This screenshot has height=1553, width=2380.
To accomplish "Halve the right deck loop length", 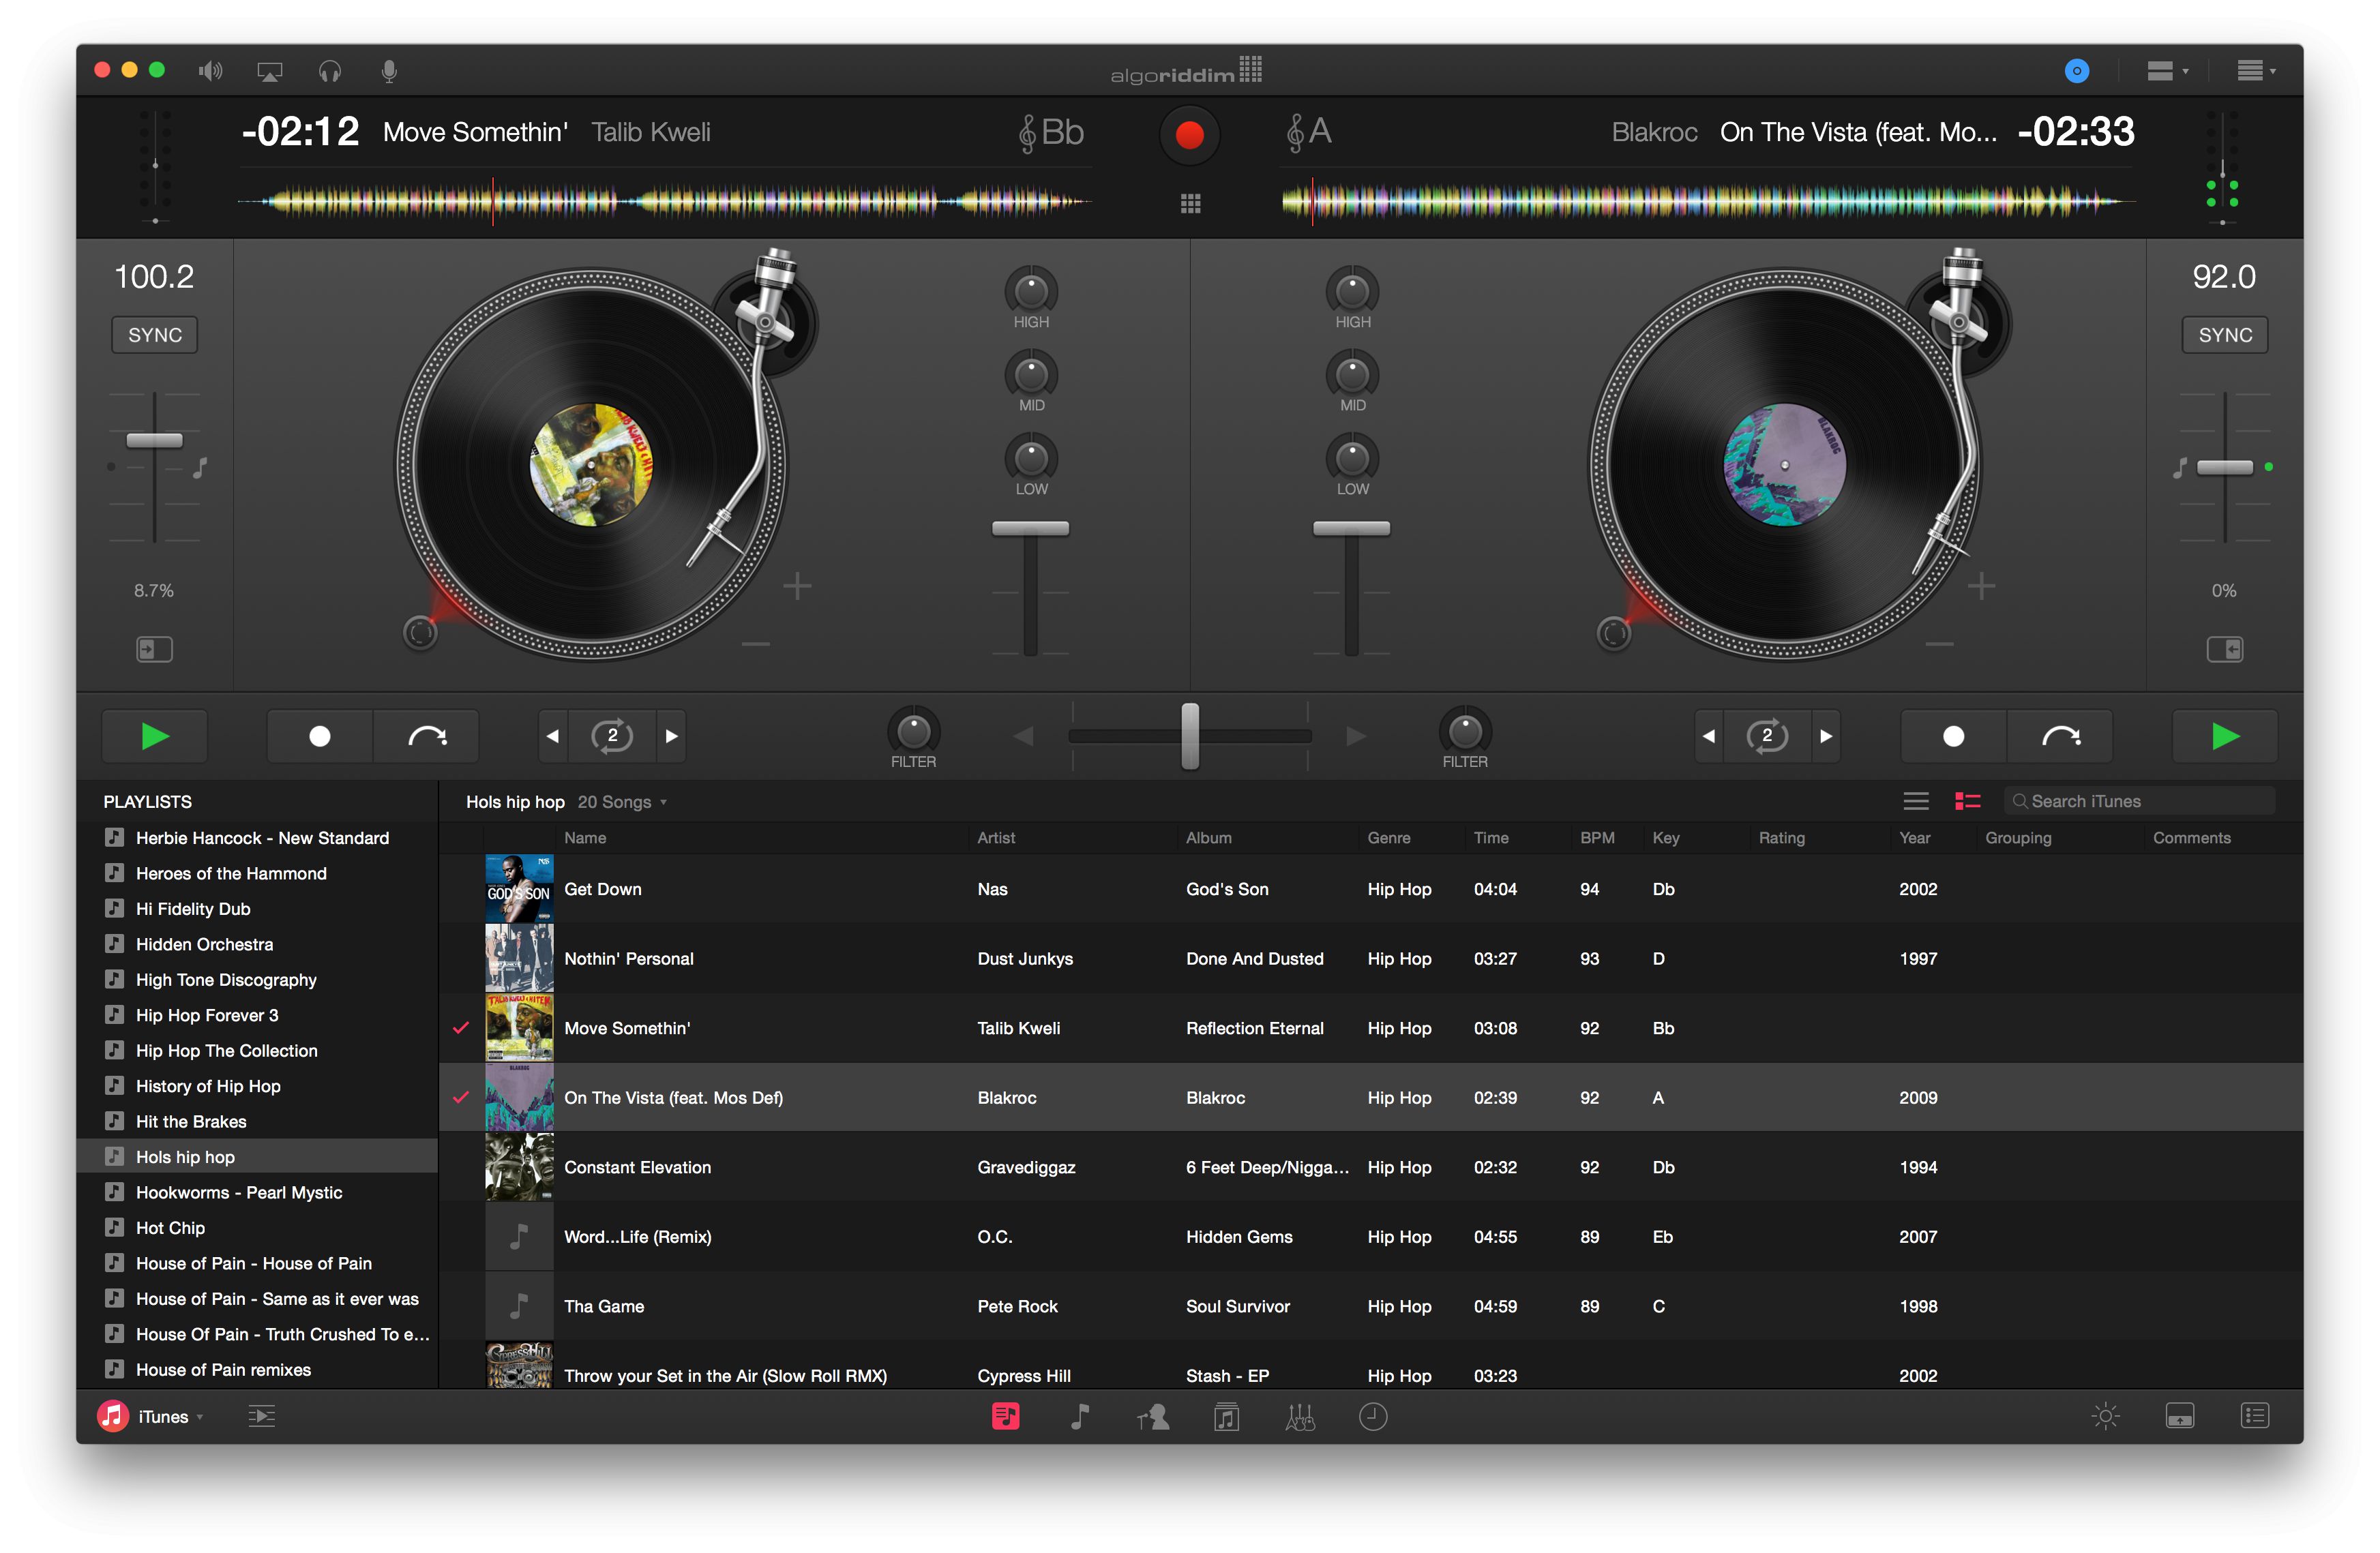I will tap(1709, 737).
